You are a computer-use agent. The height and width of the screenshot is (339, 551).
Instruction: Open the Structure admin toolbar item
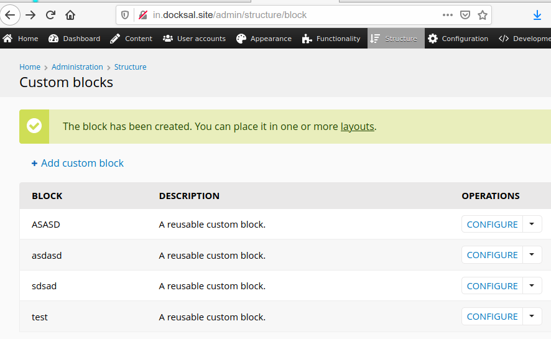pyautogui.click(x=396, y=39)
